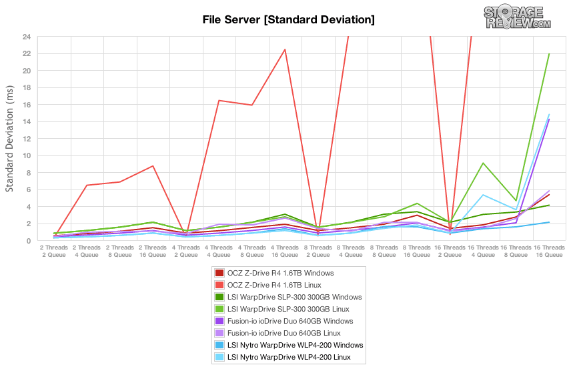
Task: Click LSI SLP-300 Linux peak at 16 Threads 4 Queue
Action: click(x=483, y=163)
